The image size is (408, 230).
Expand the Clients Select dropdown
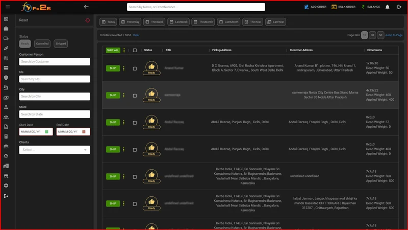55,150
